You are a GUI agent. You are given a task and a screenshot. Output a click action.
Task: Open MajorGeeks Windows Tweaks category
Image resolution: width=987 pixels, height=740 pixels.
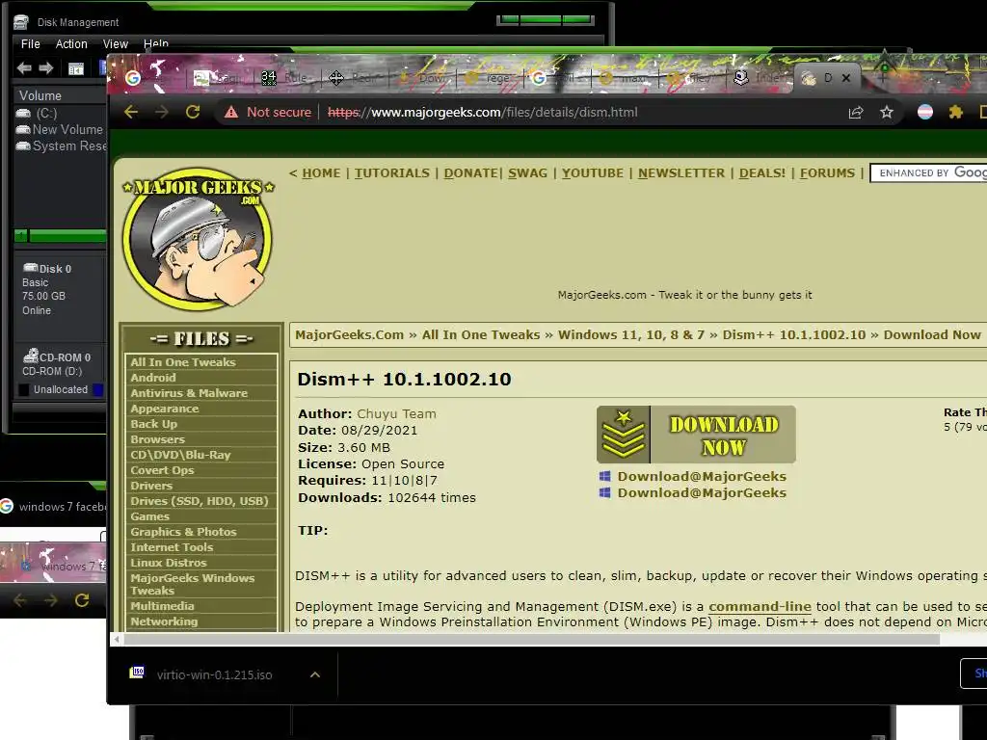click(193, 584)
